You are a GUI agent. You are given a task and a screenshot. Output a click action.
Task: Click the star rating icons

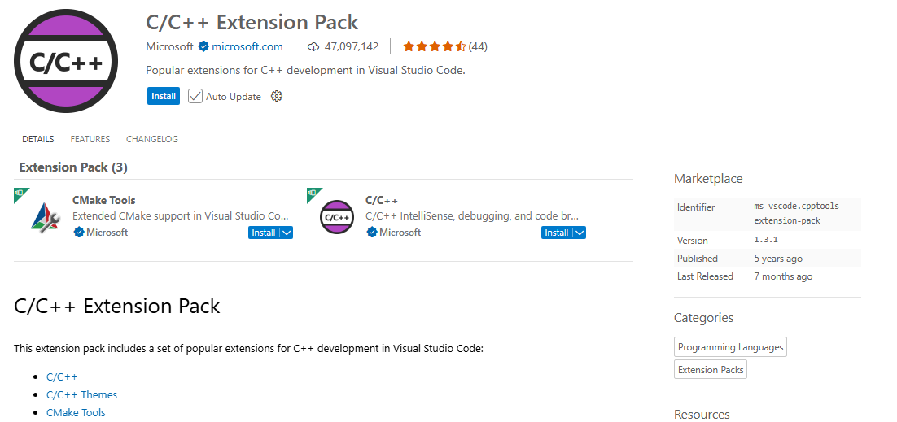(x=434, y=46)
